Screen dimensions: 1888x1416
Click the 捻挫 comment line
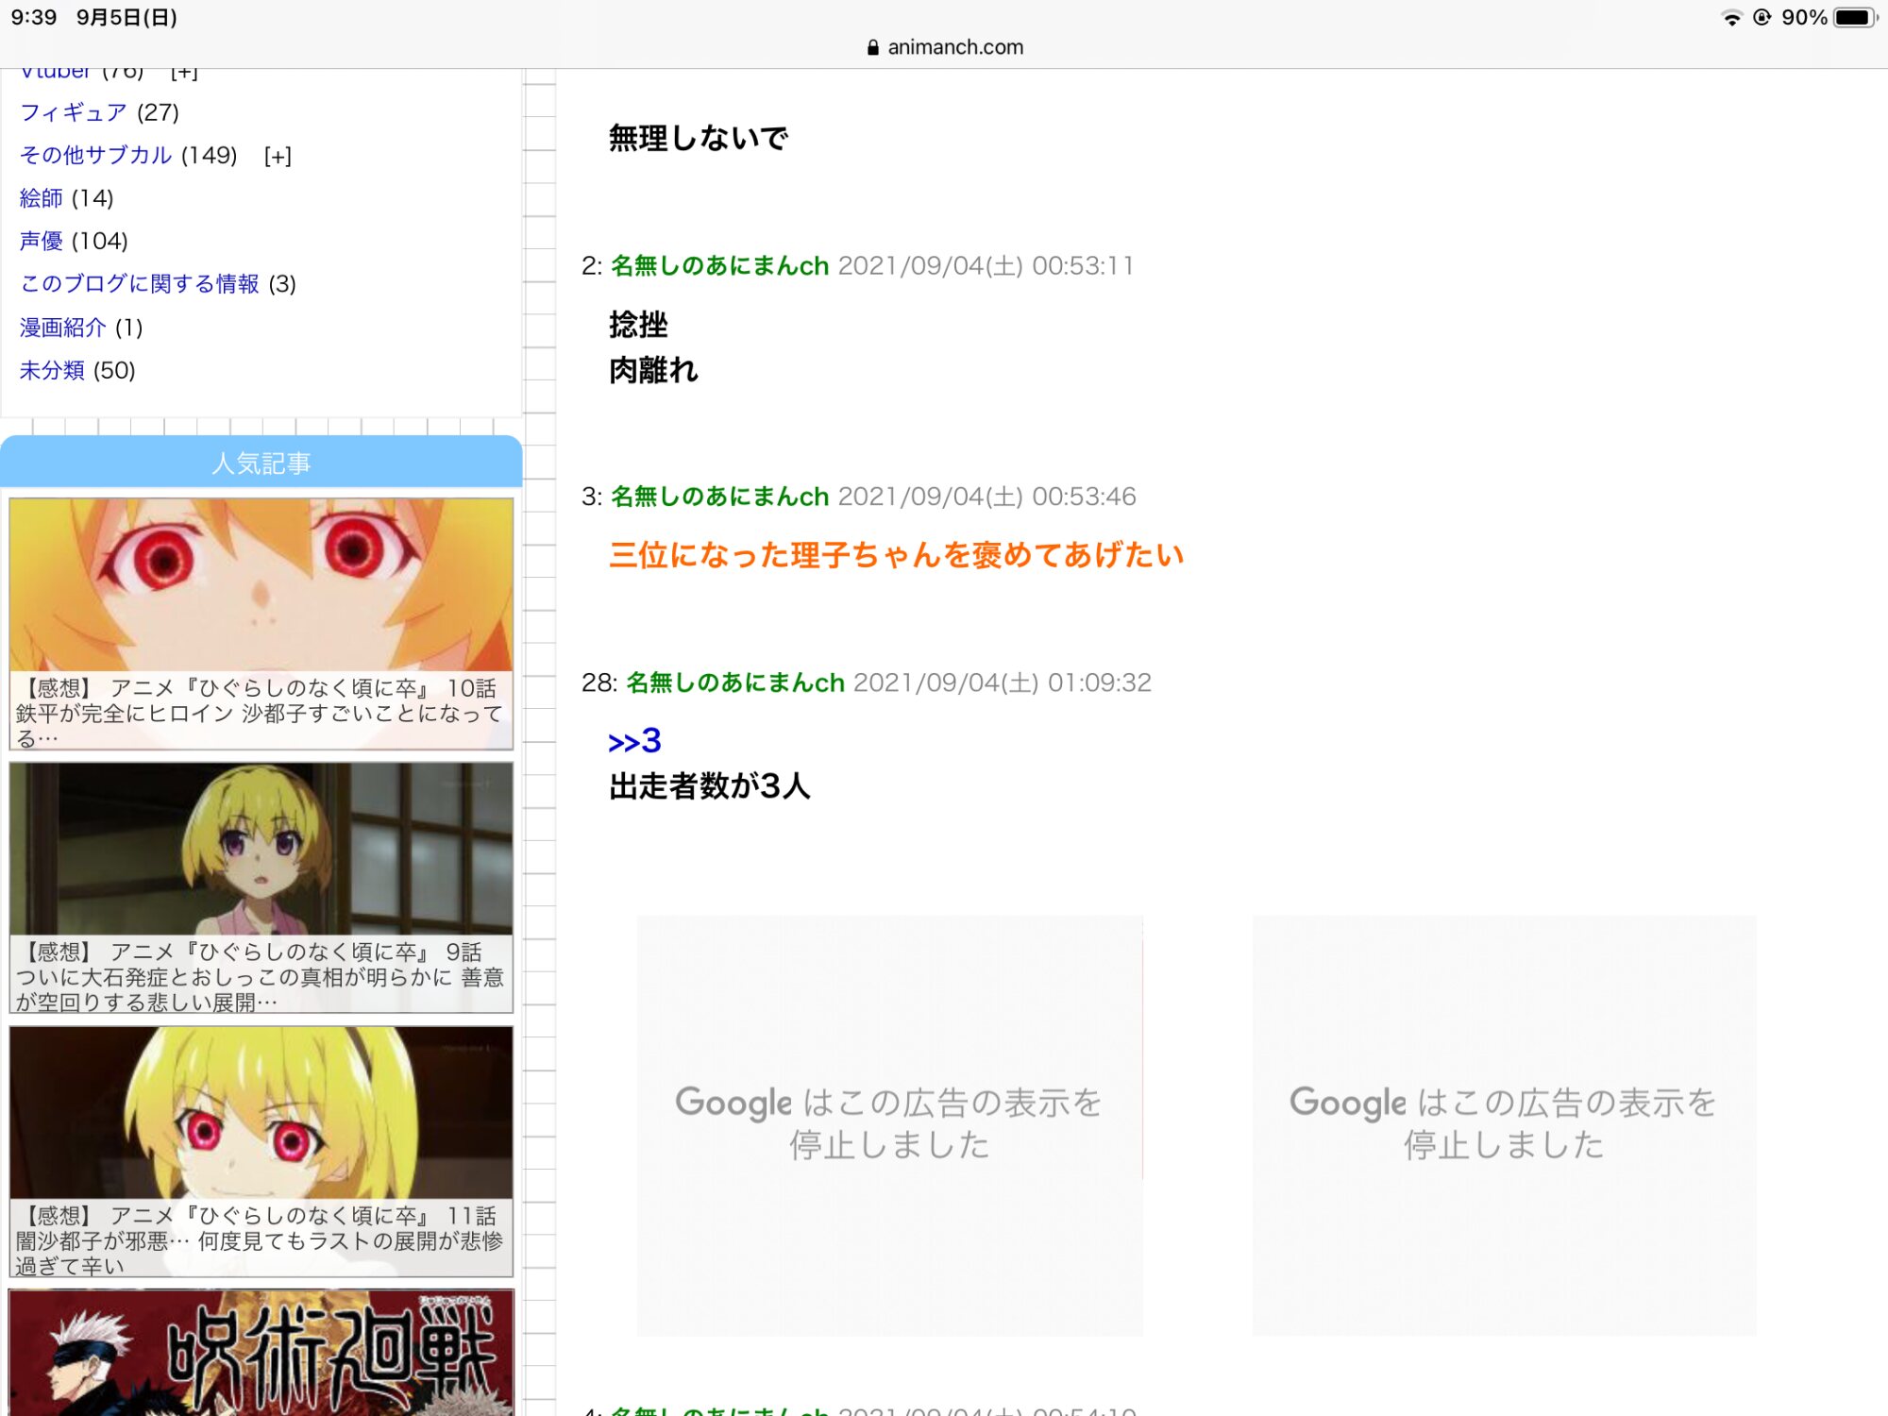(638, 325)
